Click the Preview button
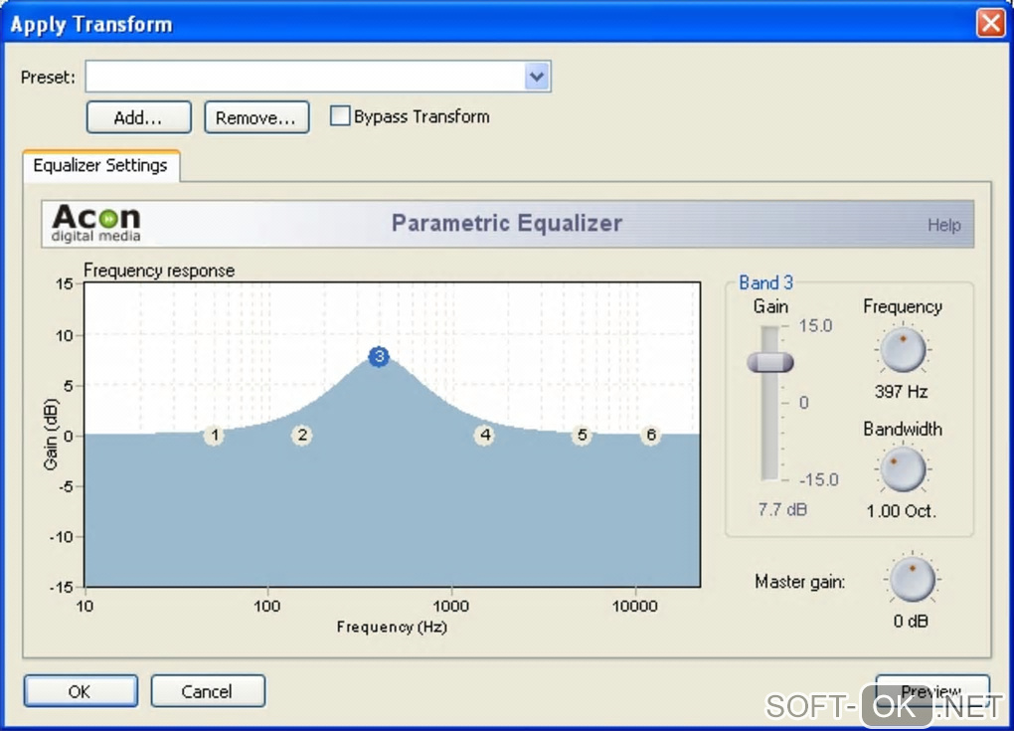 coord(931,691)
